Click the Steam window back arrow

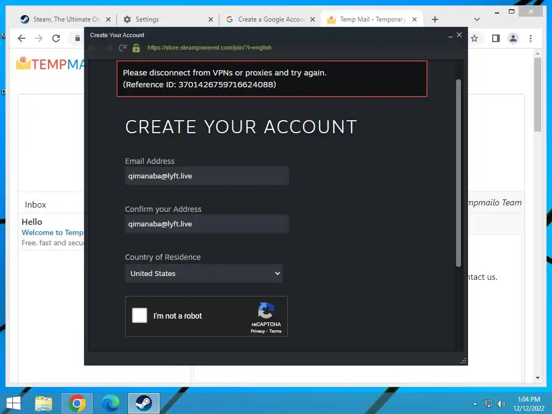[x=92, y=48]
